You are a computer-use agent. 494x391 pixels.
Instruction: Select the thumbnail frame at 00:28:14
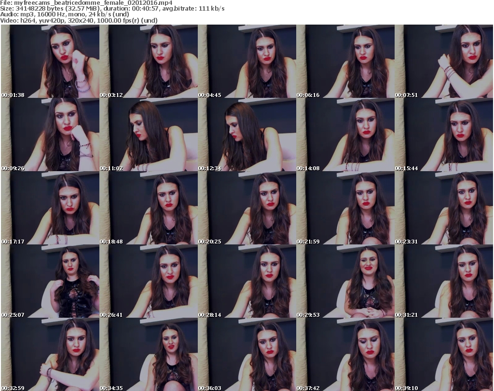tap(247, 282)
